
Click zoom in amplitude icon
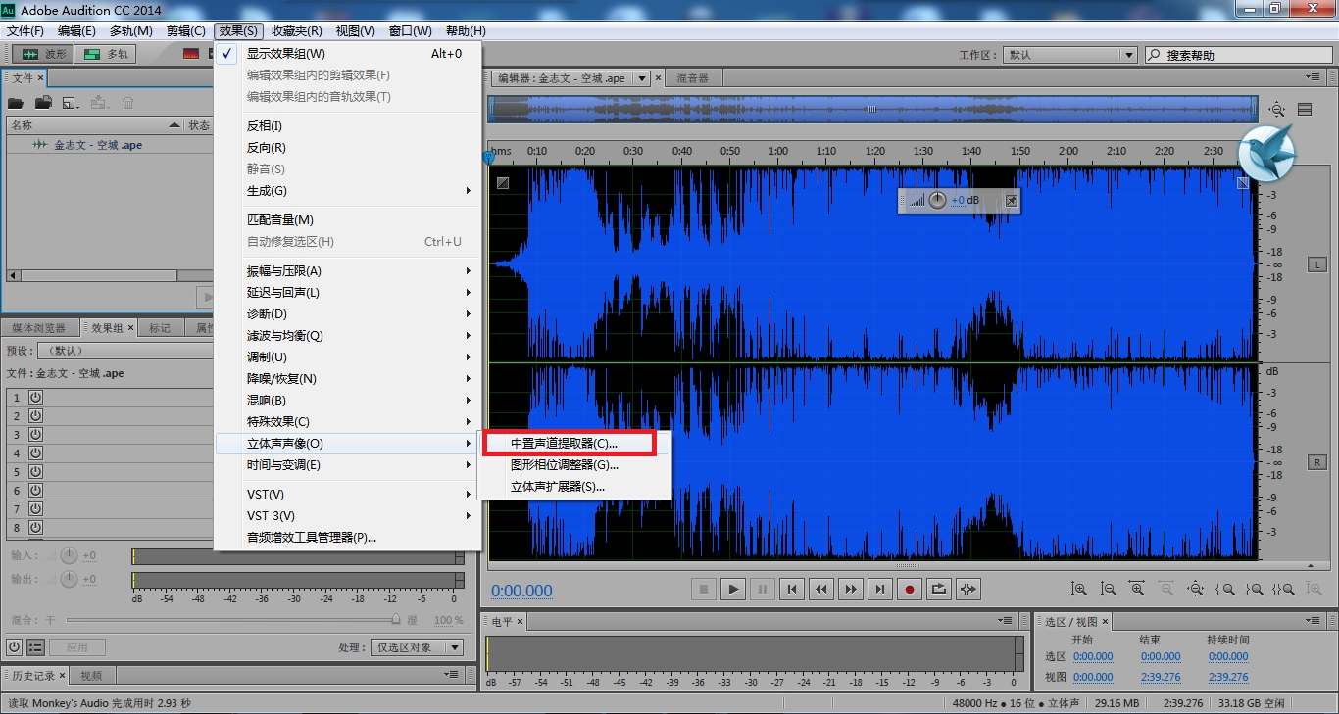(1079, 589)
